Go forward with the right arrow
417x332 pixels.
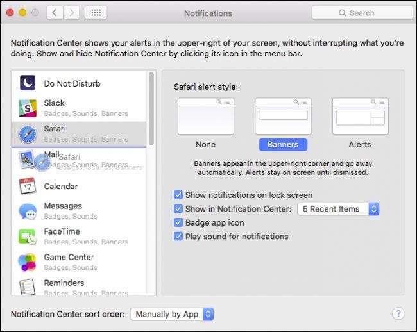[71, 12]
